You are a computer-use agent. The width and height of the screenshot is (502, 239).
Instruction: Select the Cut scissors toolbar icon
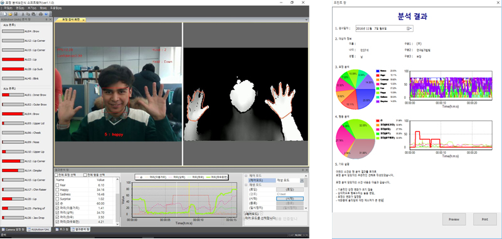23,14
